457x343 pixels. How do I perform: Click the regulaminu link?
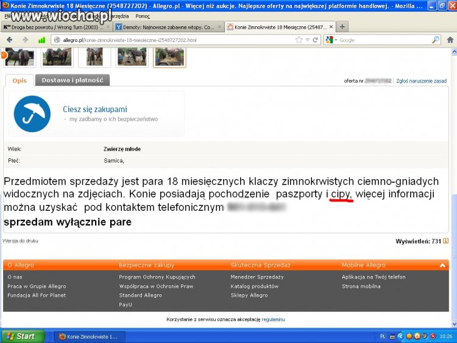tap(273, 319)
